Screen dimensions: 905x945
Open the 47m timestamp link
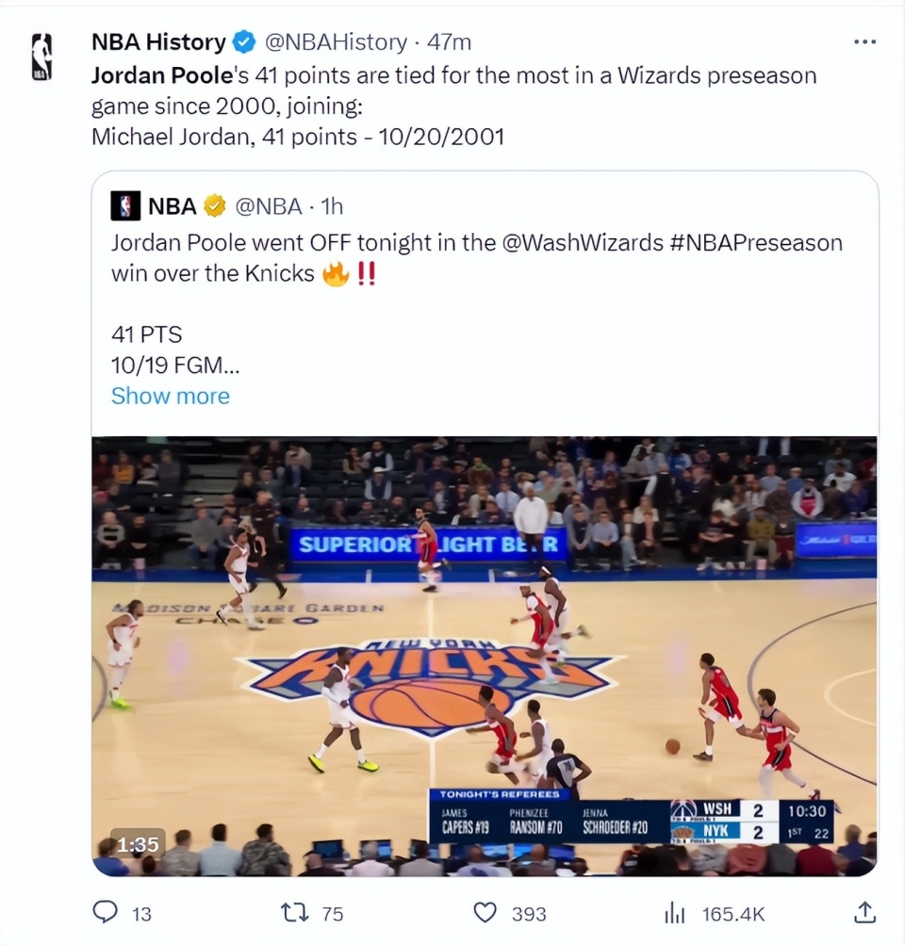point(449,42)
